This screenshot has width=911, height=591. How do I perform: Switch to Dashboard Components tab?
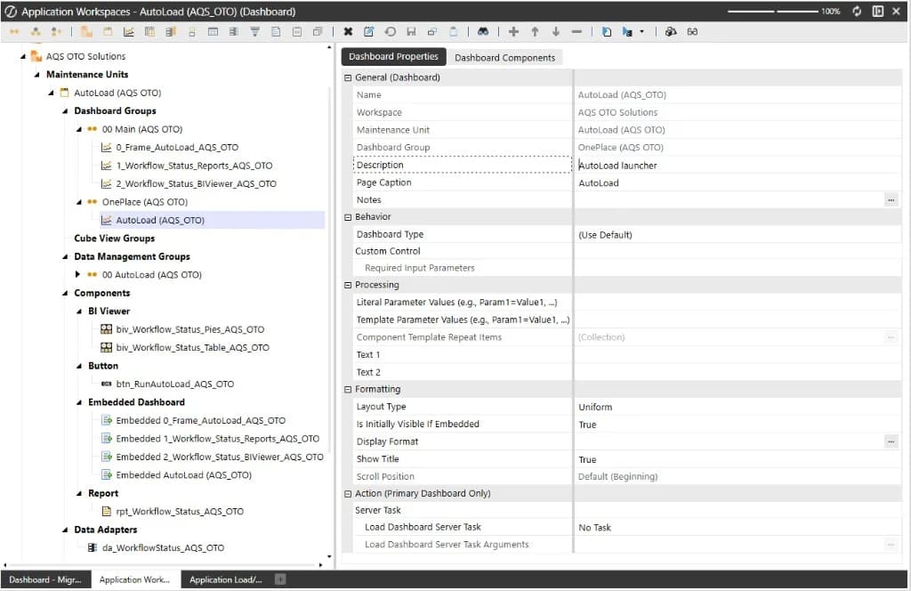pos(505,58)
